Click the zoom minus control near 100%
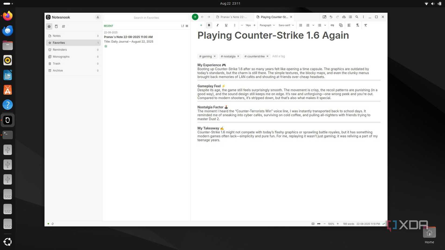 point(324,224)
